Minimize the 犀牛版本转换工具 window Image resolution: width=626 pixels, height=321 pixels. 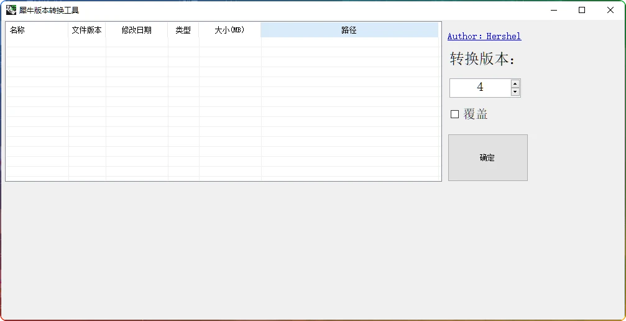click(x=554, y=11)
